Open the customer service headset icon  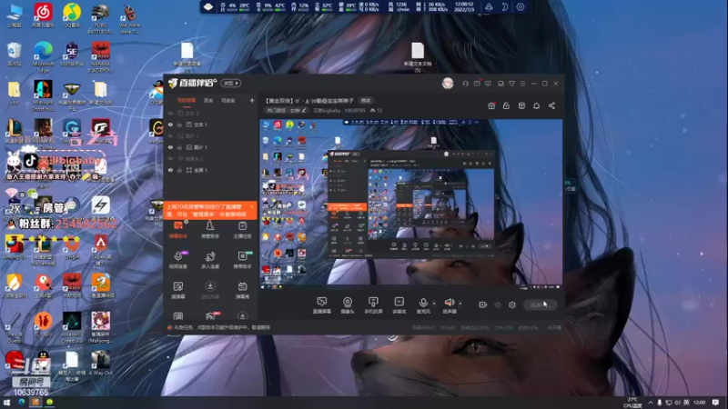[465, 84]
